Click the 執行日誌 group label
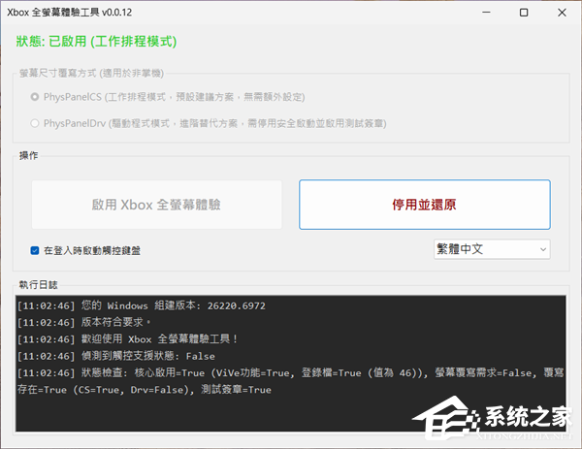The height and width of the screenshot is (449, 582). (x=38, y=284)
